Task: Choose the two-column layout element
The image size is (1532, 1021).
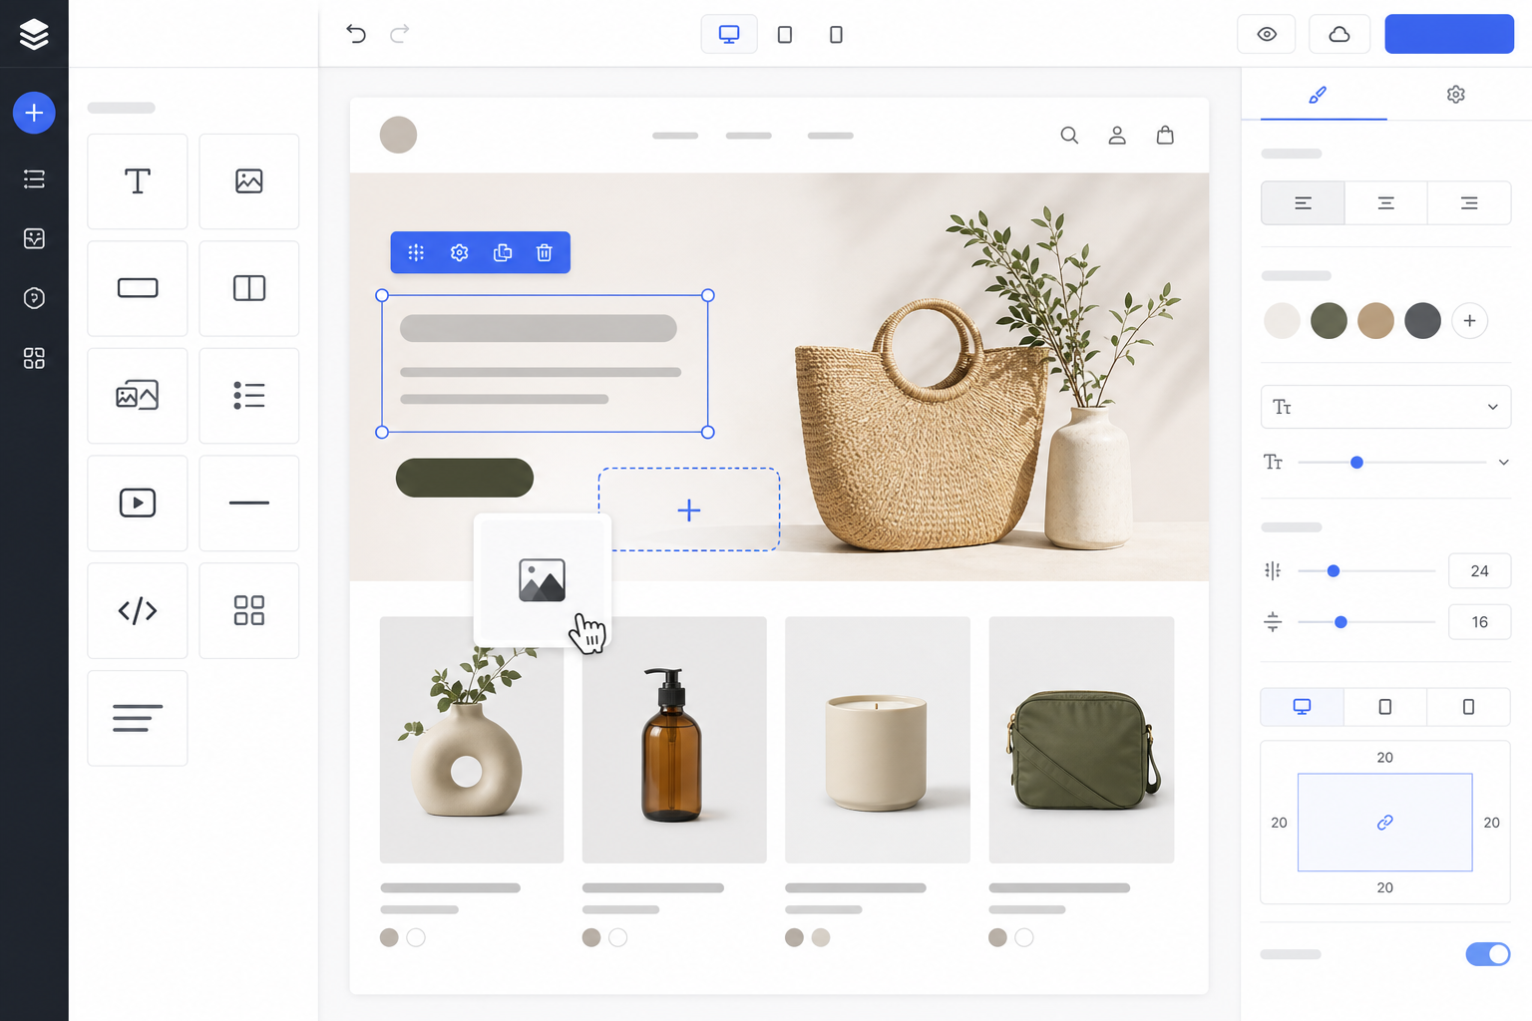Action: pyautogui.click(x=249, y=288)
